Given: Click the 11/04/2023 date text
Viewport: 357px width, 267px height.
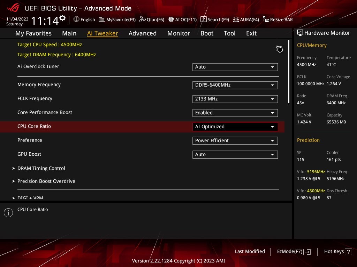Looking at the screenshot, I should pos(17,19).
